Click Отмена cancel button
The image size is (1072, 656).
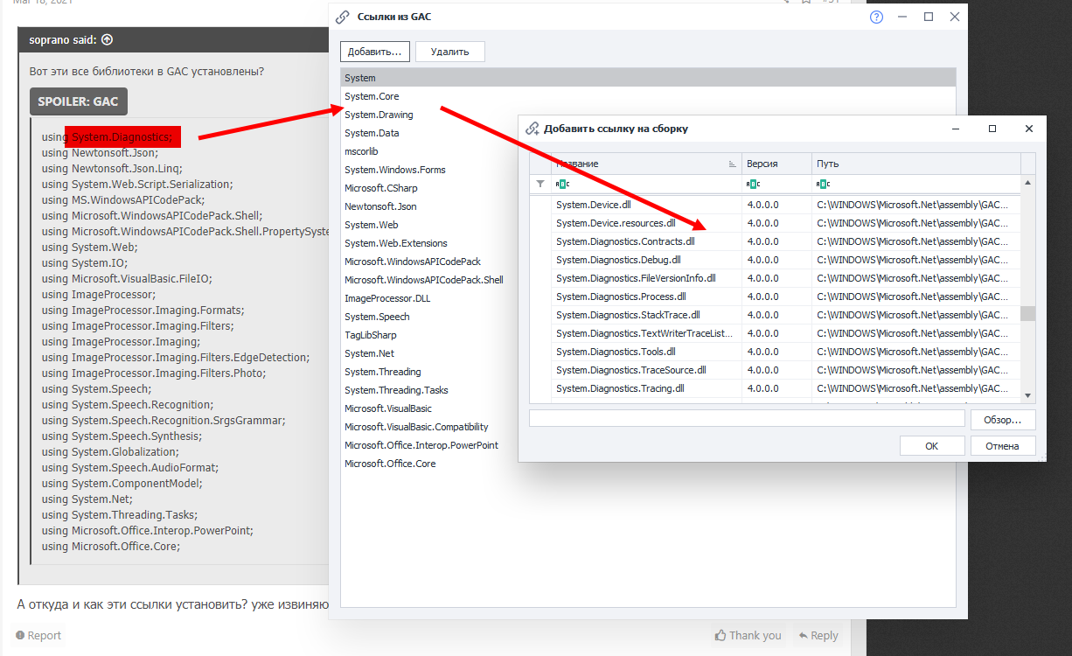pos(1003,446)
